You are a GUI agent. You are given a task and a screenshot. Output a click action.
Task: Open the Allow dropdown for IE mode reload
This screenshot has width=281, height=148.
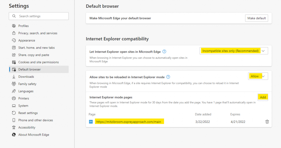click(x=258, y=76)
